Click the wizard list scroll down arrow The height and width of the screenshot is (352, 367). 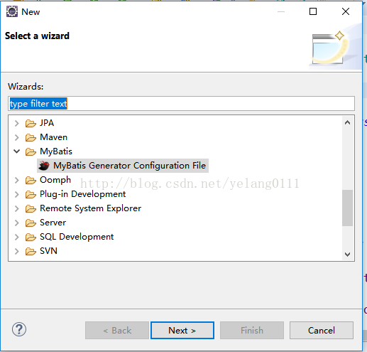click(x=347, y=255)
